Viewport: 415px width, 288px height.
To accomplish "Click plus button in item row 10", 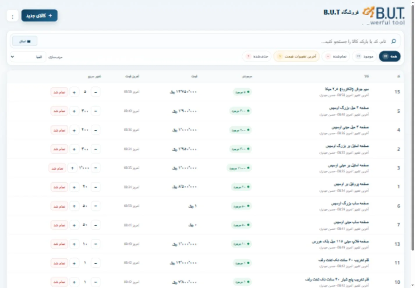I will (x=74, y=282).
